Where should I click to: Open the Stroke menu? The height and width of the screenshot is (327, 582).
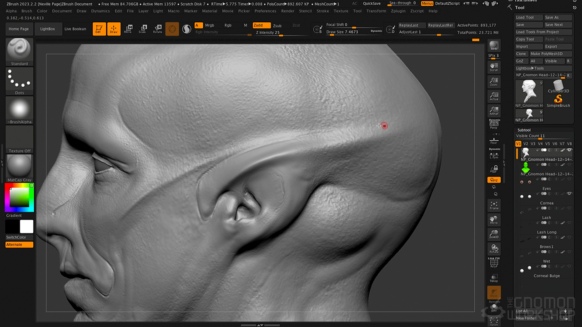click(322, 11)
